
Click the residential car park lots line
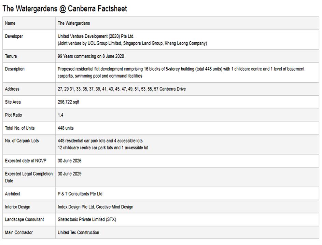click(100, 140)
